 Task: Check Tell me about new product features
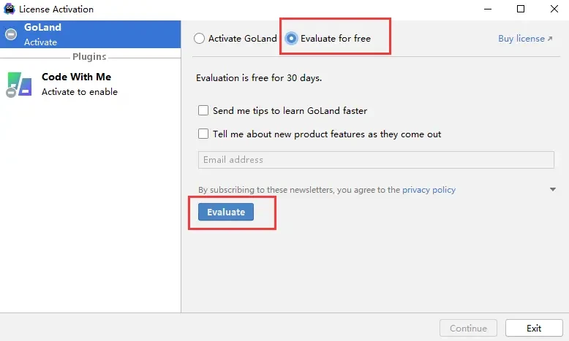(x=204, y=134)
